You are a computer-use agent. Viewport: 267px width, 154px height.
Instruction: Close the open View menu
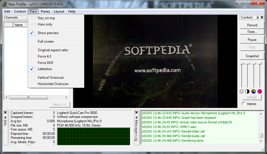33,11
